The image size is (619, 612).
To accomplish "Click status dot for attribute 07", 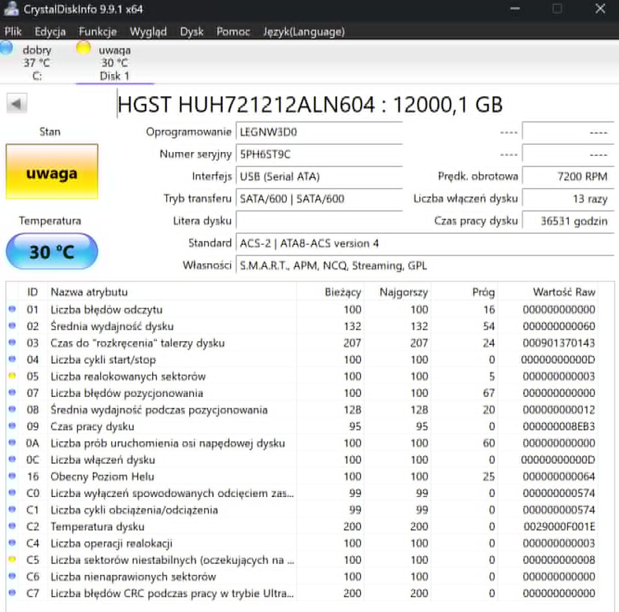I will click(12, 393).
